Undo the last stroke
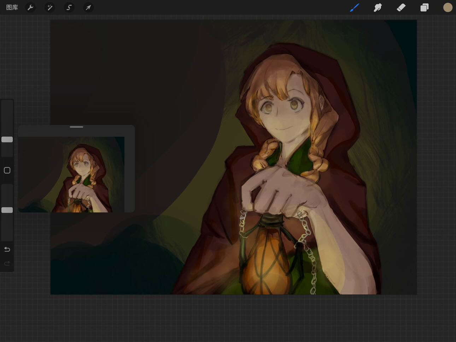The image size is (456, 342). tap(7, 249)
